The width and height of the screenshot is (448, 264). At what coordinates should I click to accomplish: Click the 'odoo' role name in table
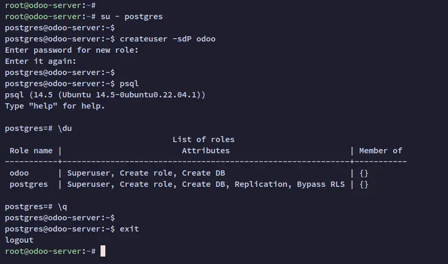point(19,173)
